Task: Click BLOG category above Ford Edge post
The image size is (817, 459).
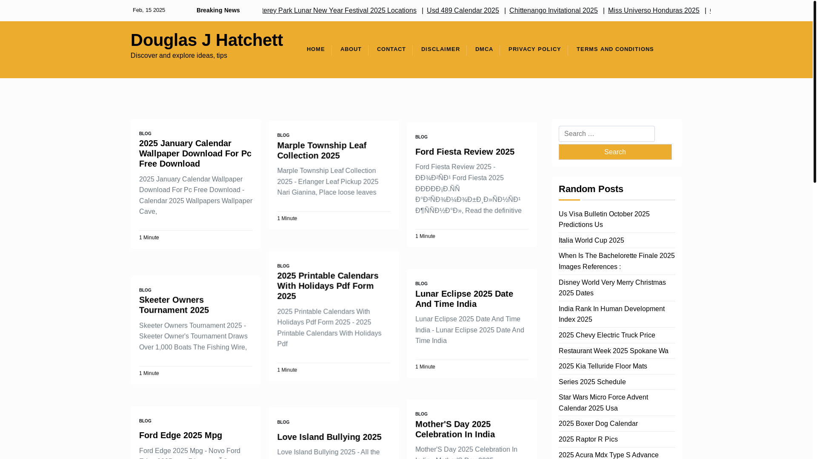Action: 145,421
